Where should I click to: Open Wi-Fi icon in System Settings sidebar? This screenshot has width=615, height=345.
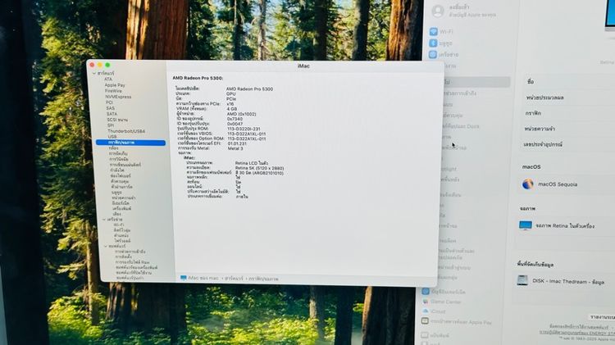click(x=434, y=31)
